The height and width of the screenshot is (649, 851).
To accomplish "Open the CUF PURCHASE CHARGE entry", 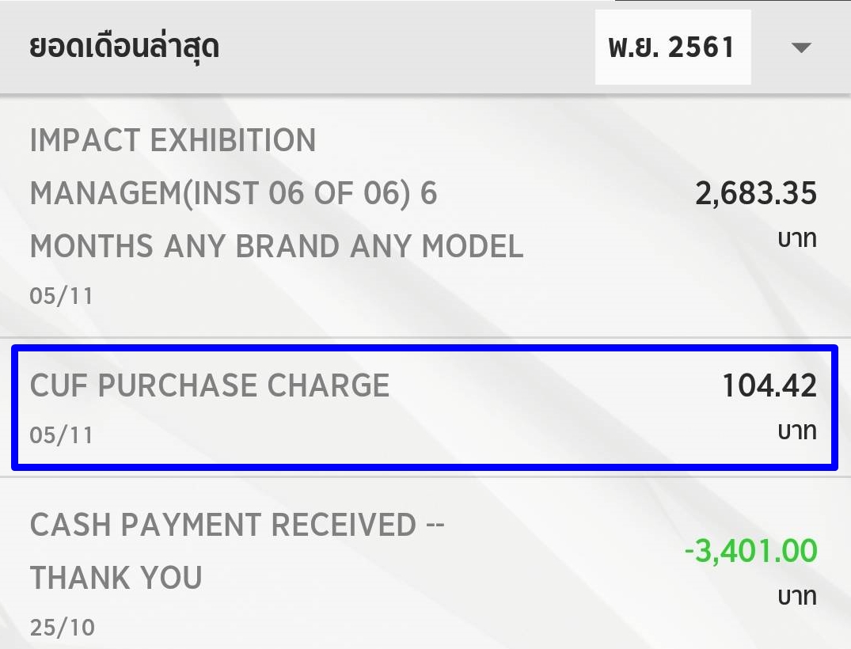I will click(x=210, y=386).
